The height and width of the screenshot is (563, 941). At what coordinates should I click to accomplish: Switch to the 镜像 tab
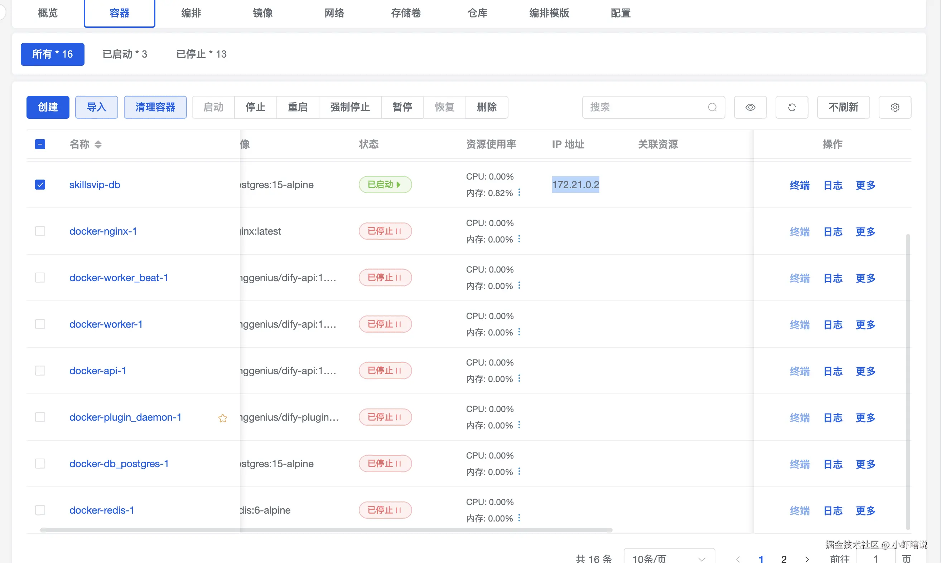[262, 13]
